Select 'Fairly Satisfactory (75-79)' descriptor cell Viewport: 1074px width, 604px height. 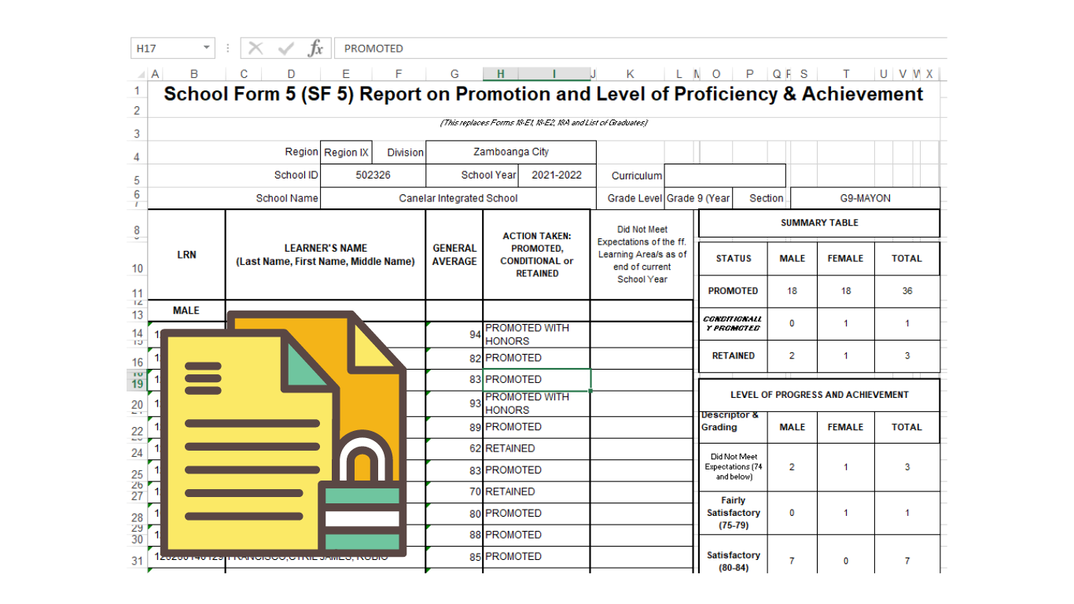pyautogui.click(x=734, y=513)
